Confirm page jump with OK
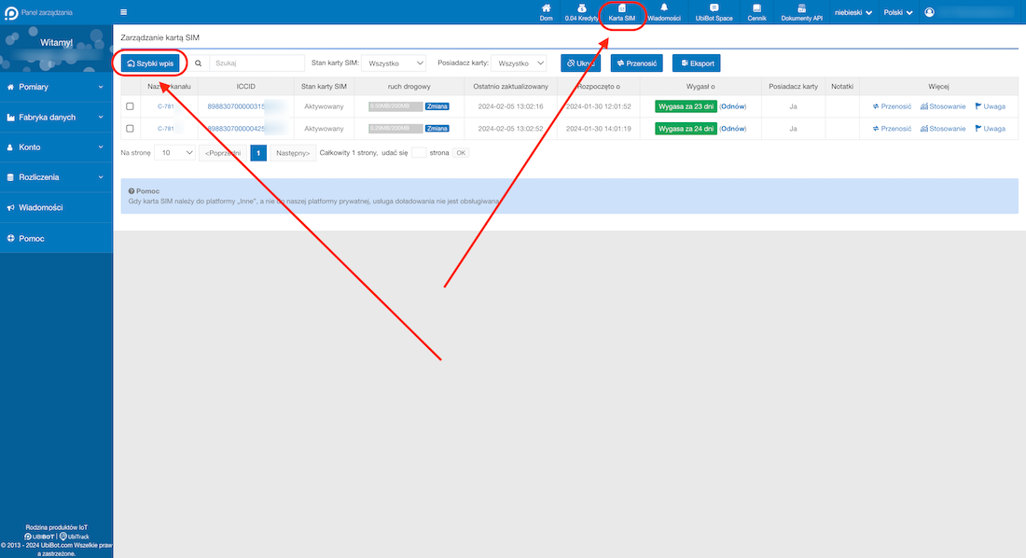Image resolution: width=1026 pixels, height=558 pixels. point(461,153)
